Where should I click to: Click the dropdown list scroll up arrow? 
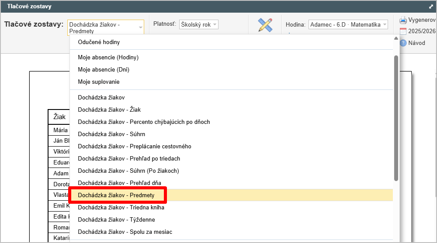[x=396, y=38]
